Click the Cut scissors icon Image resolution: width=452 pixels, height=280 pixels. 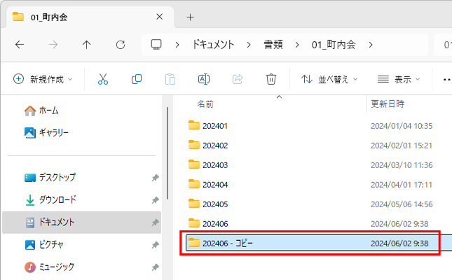103,79
